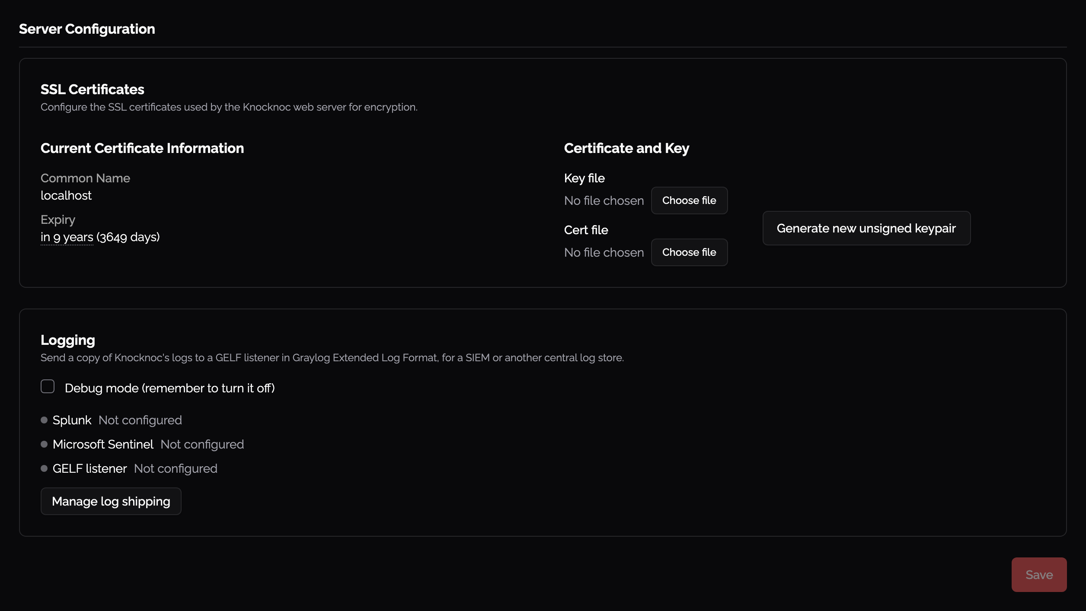Image resolution: width=1086 pixels, height=611 pixels.
Task: Click the 'Key file' field label
Action: coord(585,178)
